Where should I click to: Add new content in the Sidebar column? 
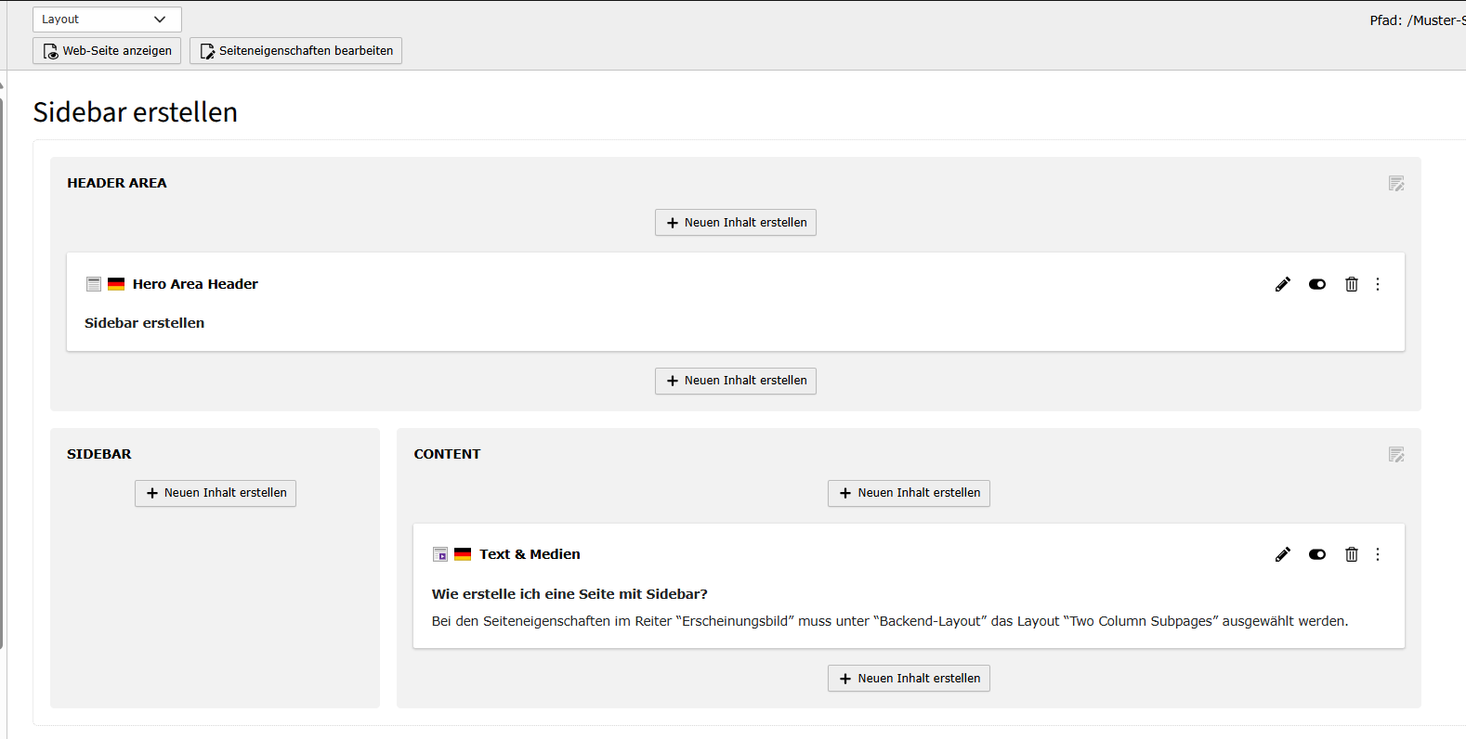(216, 493)
